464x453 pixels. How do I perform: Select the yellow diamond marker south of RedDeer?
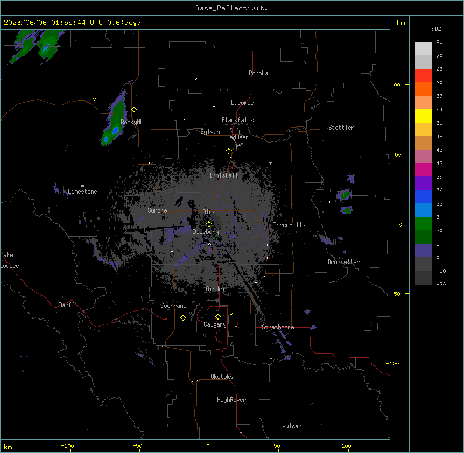(x=229, y=151)
